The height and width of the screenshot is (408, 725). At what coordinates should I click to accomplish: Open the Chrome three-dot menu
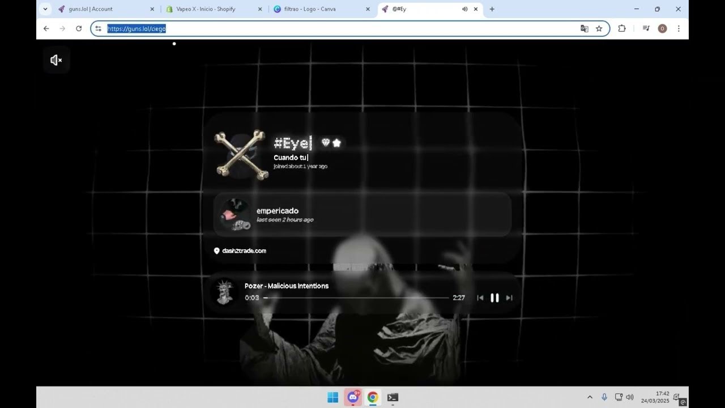click(x=679, y=28)
